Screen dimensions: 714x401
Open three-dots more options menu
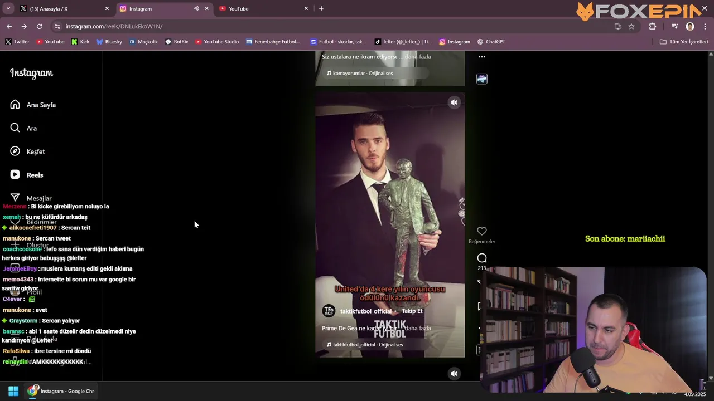point(482,57)
